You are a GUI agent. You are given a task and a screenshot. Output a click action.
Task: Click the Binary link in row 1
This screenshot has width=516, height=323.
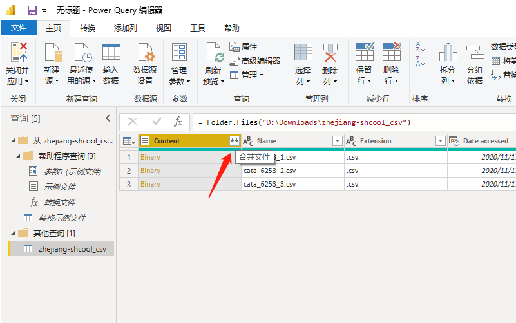point(150,157)
